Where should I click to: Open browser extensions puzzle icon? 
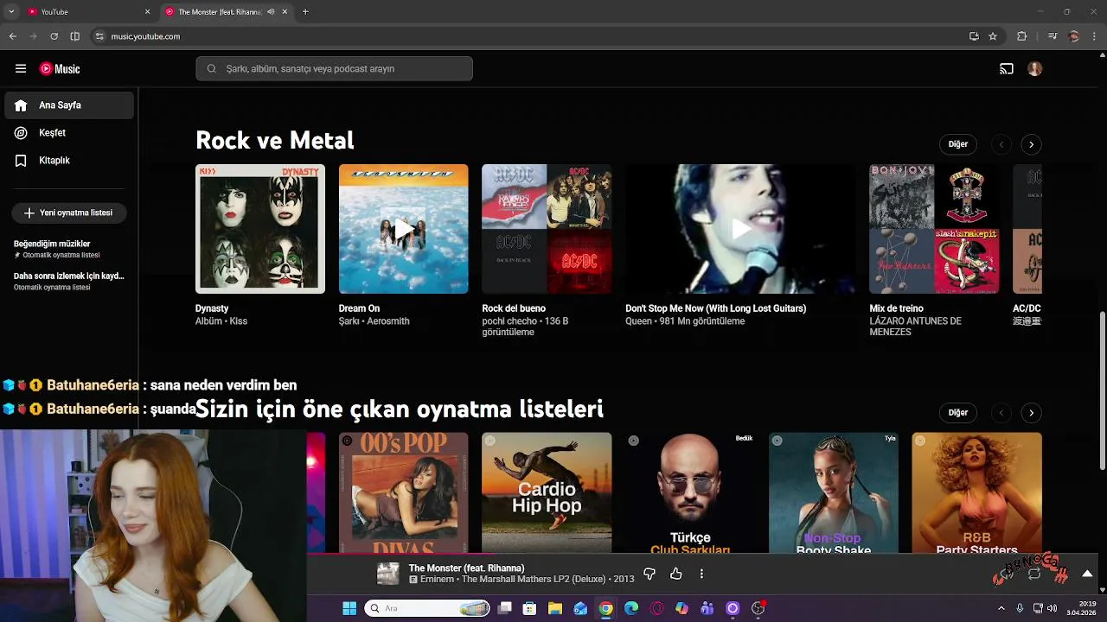pos(1022,36)
